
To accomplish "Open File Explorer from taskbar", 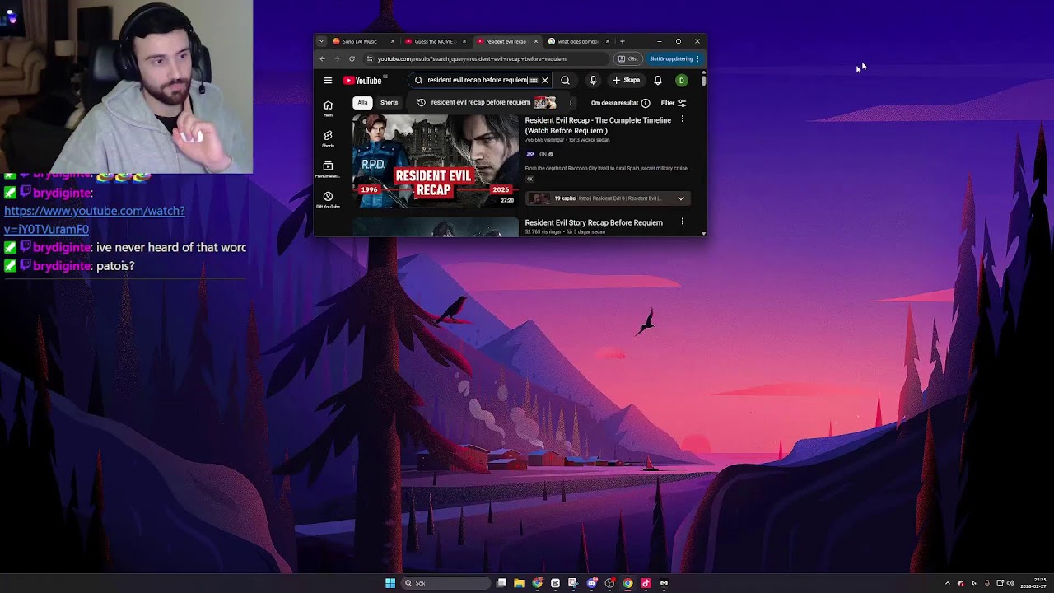I will [x=519, y=583].
